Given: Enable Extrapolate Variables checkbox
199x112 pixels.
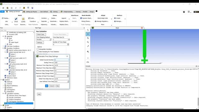Looking at the screenshot, I should pyautogui.click(x=38, y=49).
